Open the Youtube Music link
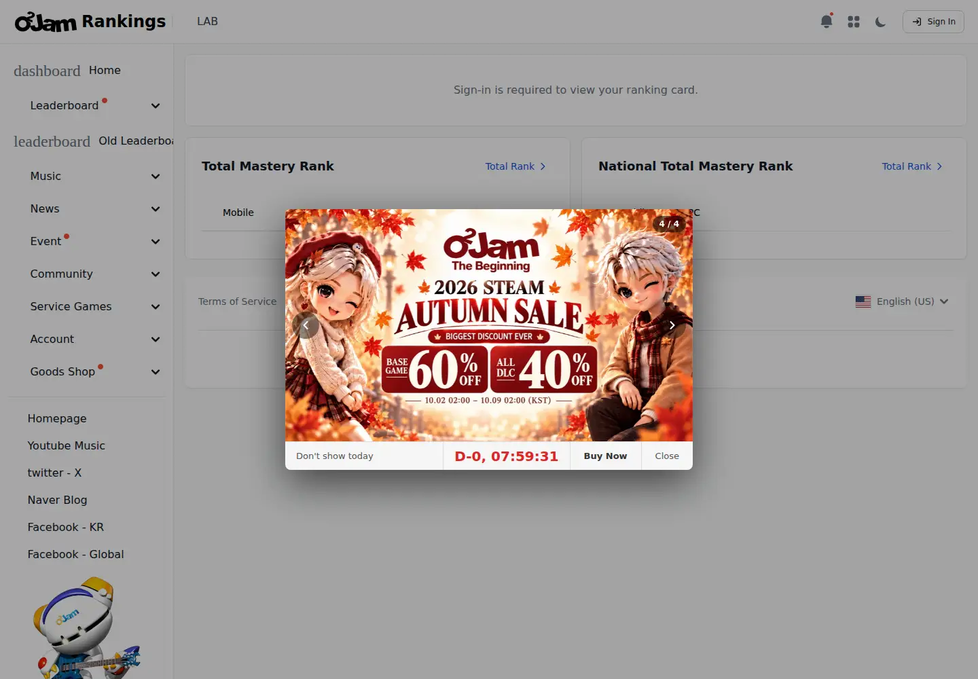 click(x=67, y=445)
